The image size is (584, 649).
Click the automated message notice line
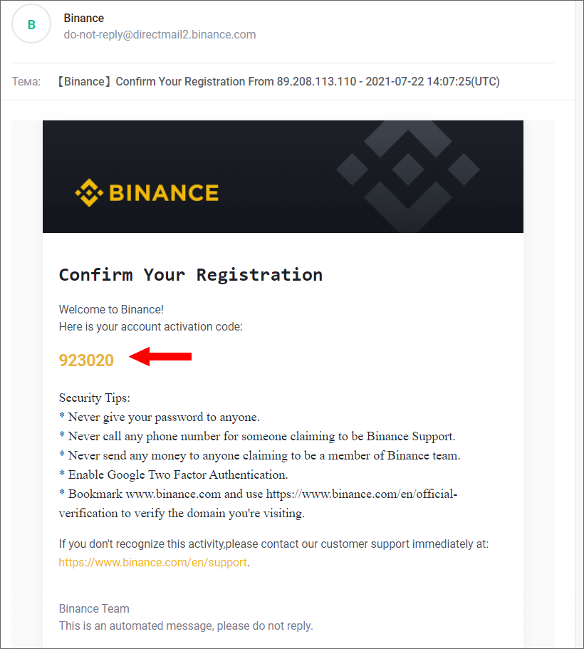[x=186, y=625]
